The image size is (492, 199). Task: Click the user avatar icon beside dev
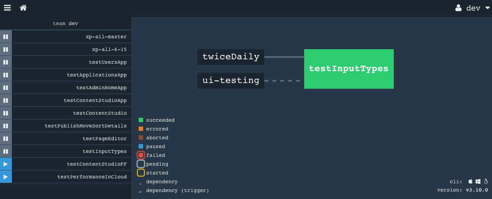pyautogui.click(x=459, y=8)
